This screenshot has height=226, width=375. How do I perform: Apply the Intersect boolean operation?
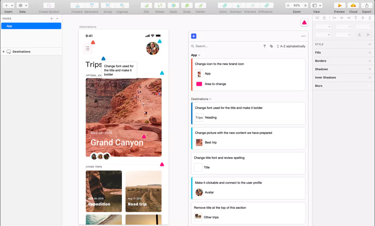point(252,5)
